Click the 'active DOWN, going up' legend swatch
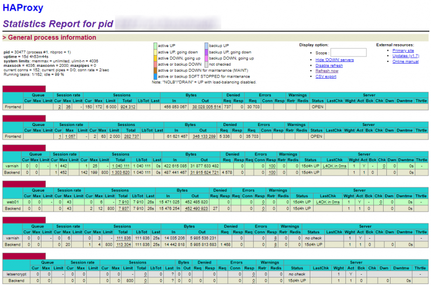The width and height of the screenshot is (431, 286). pos(155,58)
